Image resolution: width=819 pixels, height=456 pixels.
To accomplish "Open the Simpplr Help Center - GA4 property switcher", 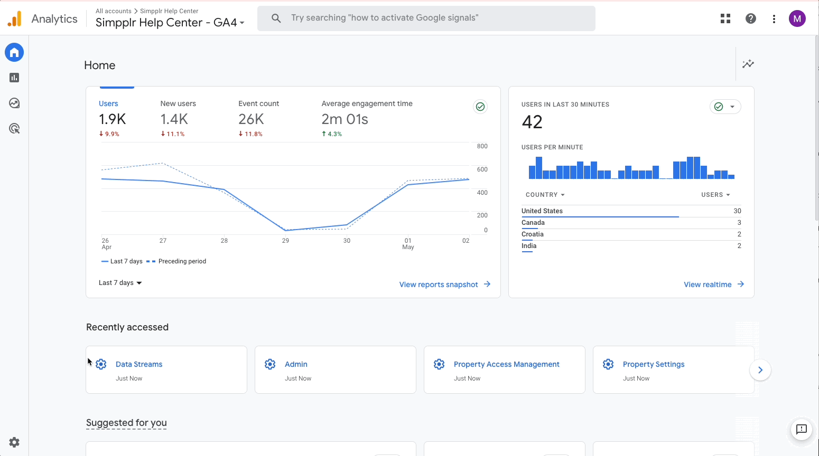I will [x=169, y=22].
